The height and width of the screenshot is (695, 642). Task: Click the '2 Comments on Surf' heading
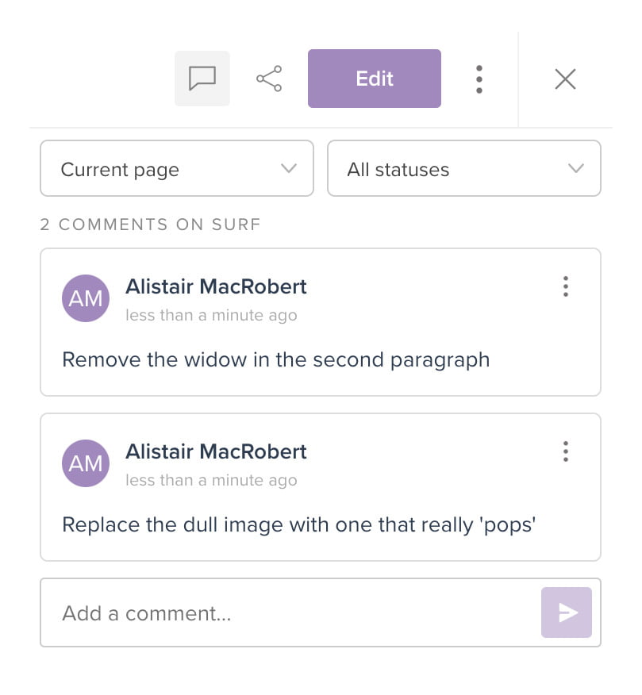point(150,225)
